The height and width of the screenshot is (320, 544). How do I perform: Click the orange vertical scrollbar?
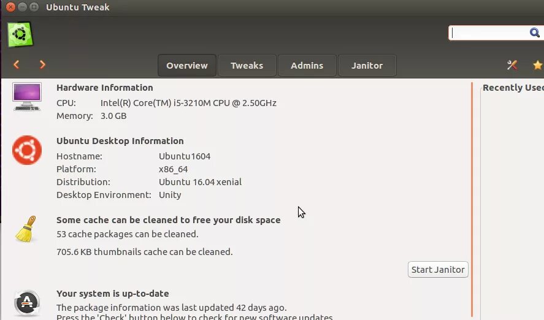472,199
